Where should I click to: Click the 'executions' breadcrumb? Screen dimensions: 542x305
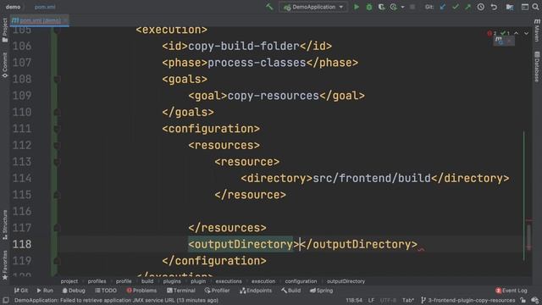pos(229,281)
